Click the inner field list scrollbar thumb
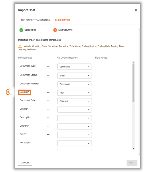This screenshot has height=172, width=146. [x=133, y=83]
